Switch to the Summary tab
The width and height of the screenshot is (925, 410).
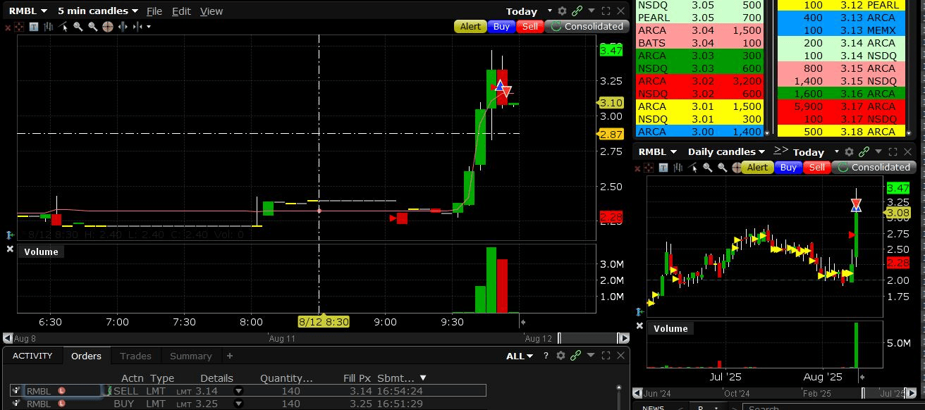[x=190, y=356]
